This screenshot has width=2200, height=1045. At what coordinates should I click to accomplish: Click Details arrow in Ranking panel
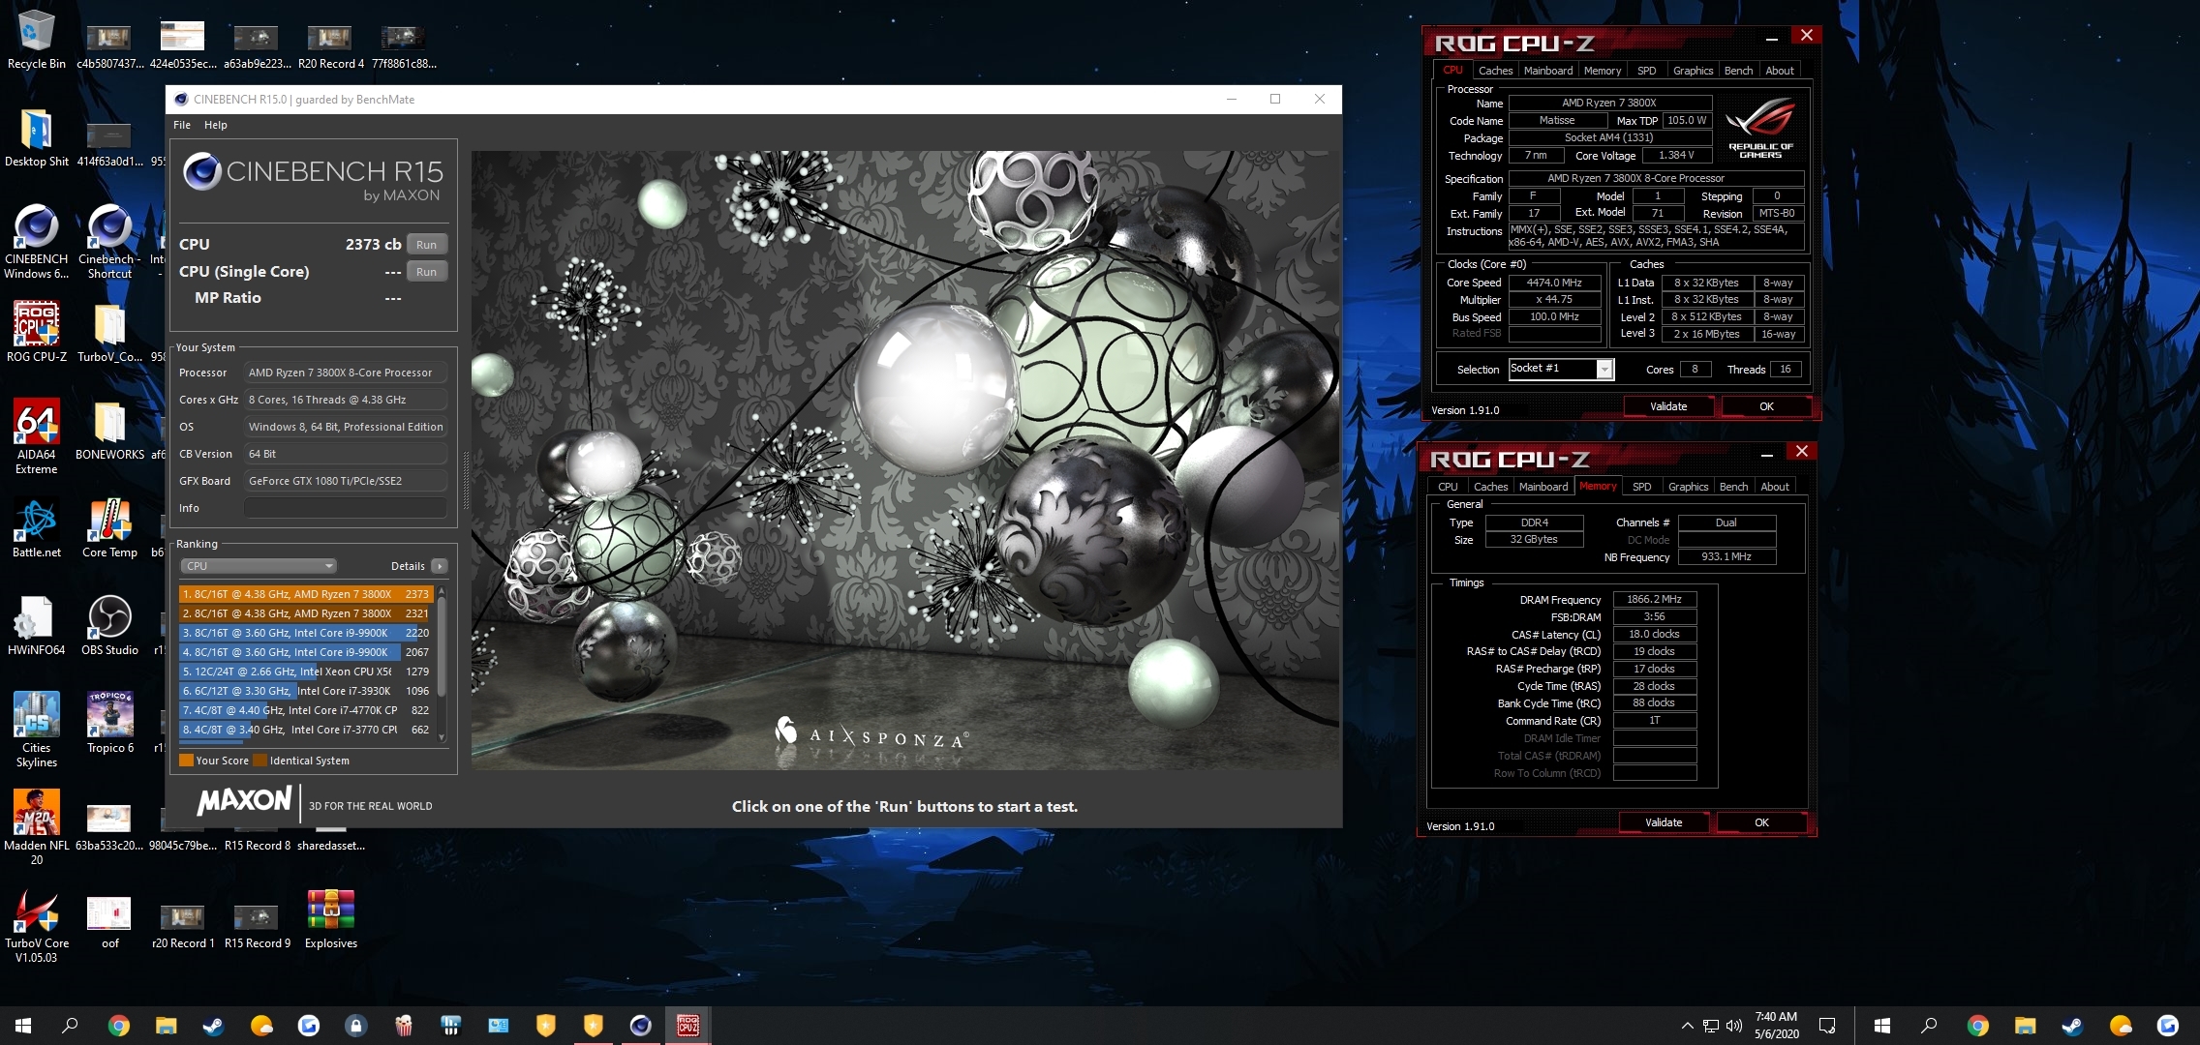(x=440, y=566)
